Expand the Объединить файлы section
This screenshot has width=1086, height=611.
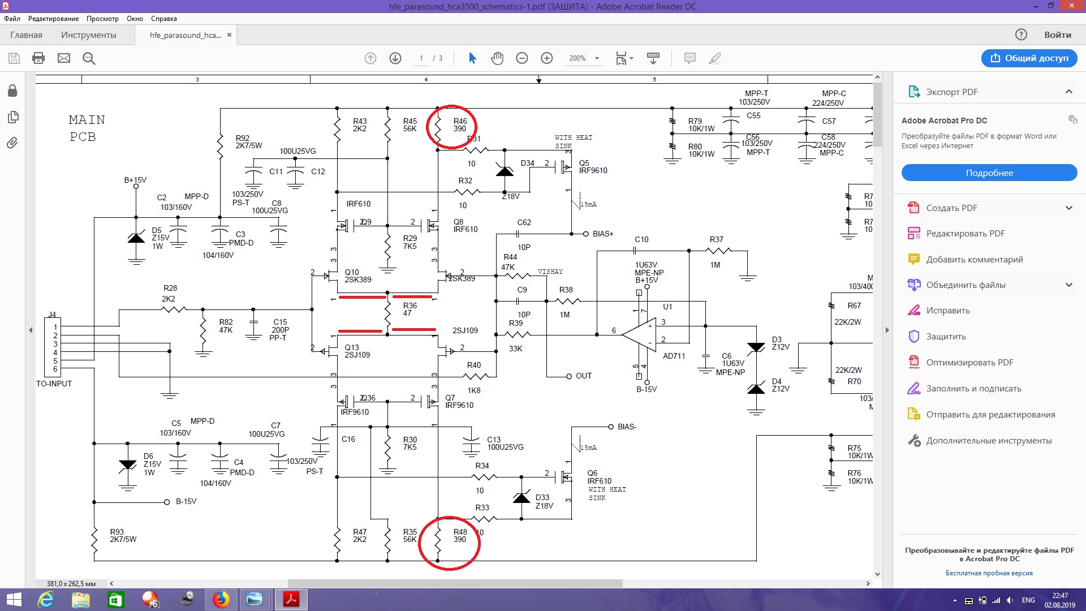(1069, 285)
